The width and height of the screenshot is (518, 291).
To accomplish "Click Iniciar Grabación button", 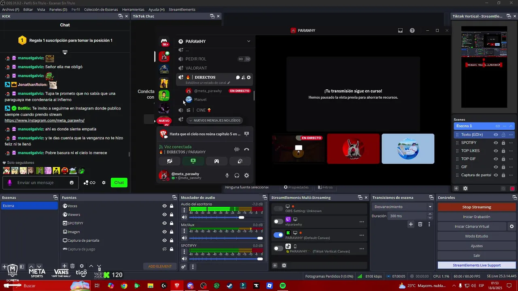I will click(x=477, y=217).
